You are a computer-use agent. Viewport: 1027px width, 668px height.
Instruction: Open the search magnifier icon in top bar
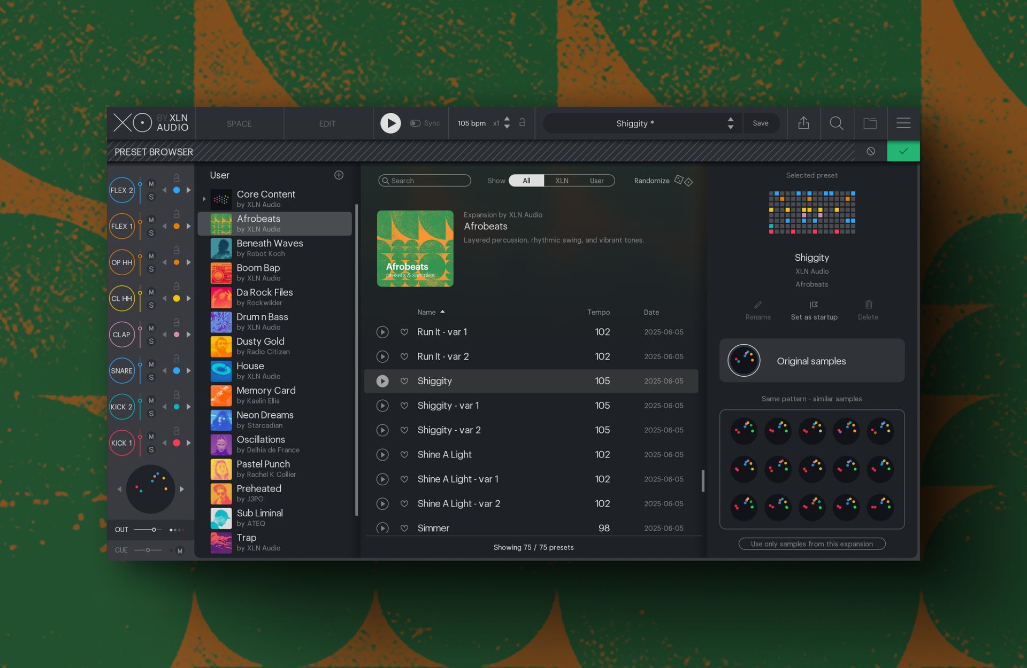837,123
